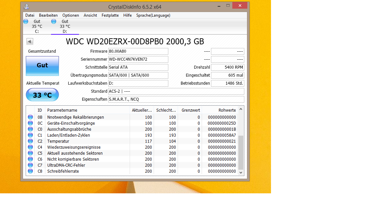384x216 pixels.
Task: Click the Firmware field showing 80.00A80
Action: pyautogui.click(x=138, y=51)
